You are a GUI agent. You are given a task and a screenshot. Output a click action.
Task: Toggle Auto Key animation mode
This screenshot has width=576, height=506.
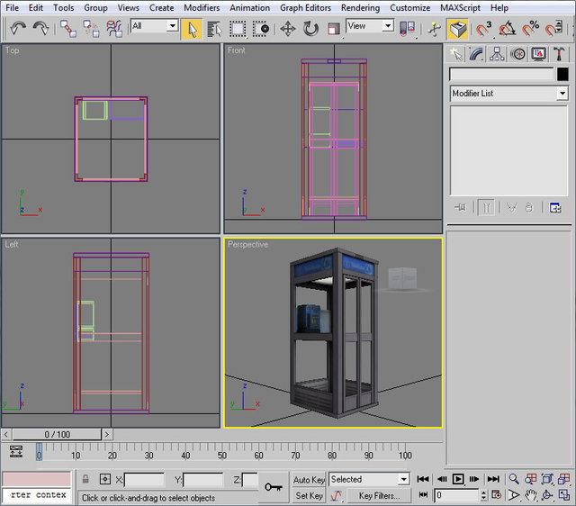pyautogui.click(x=309, y=480)
